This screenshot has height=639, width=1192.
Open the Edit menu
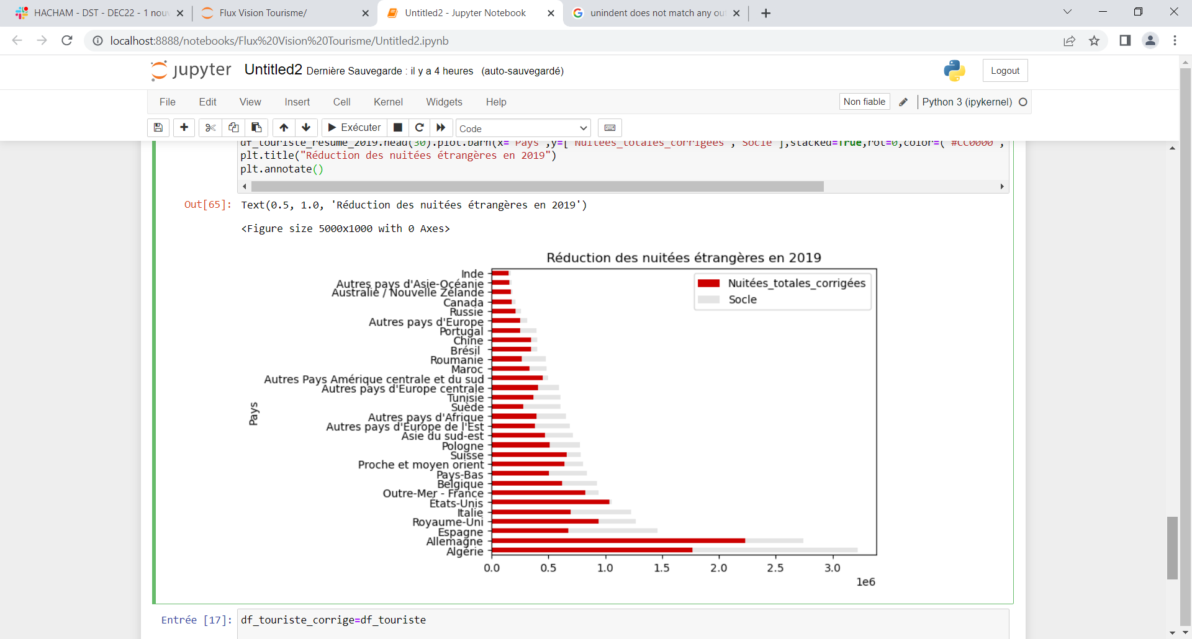point(207,102)
